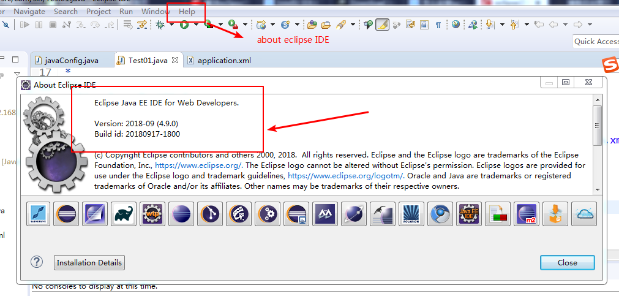The image size is (619, 296).
Task: Click the About text scrollbar down arrow
Action: coord(598,190)
